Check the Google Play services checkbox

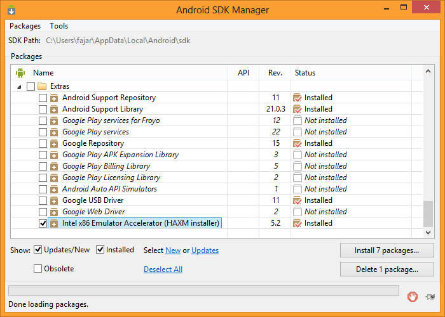[x=43, y=132]
